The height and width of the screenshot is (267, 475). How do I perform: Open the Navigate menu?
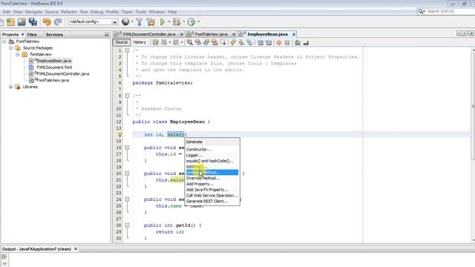pos(33,12)
